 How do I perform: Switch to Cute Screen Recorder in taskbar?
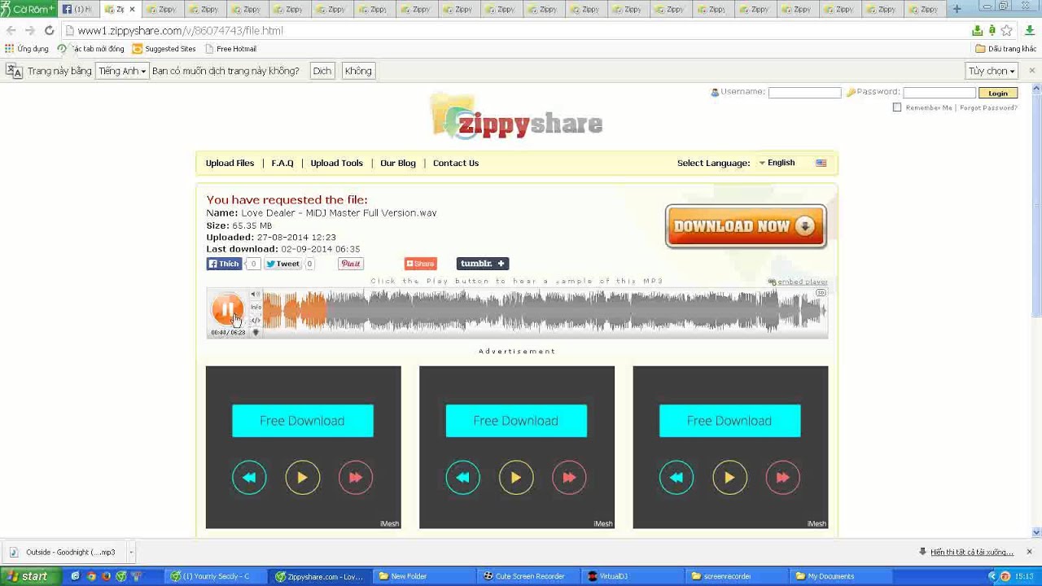[528, 576]
